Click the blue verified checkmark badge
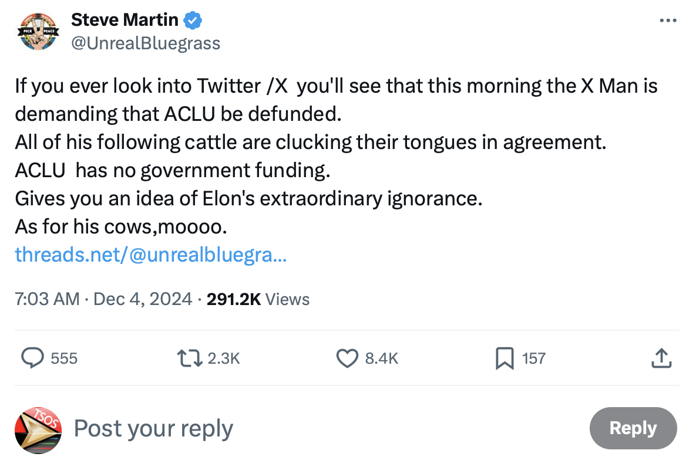This screenshot has height=474, width=696. (193, 21)
